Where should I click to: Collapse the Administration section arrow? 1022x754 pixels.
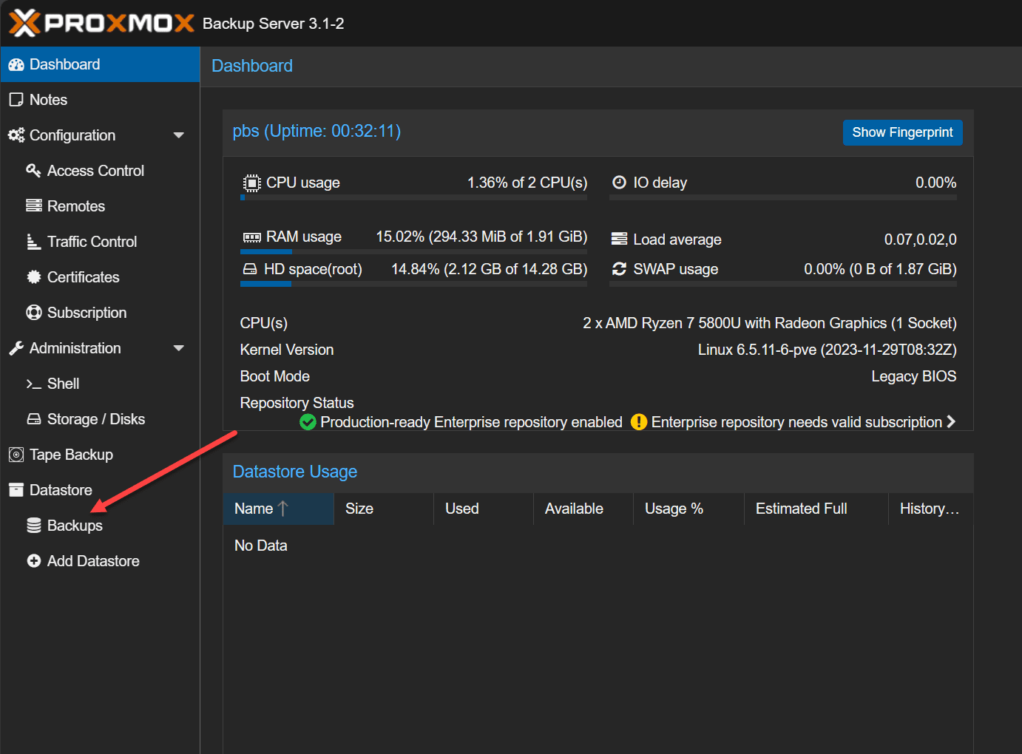(178, 348)
